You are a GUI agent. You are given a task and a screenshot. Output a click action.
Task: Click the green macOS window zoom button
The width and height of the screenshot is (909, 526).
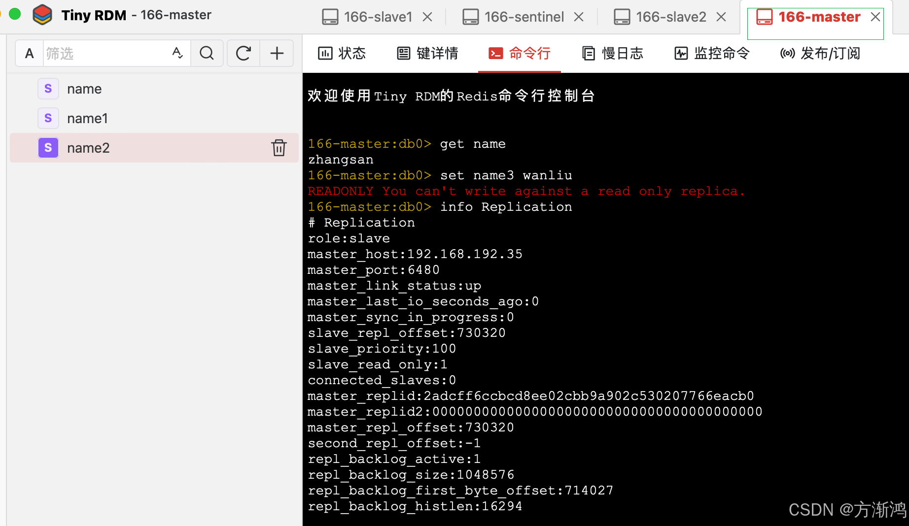(15, 14)
